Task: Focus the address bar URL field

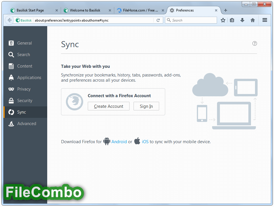Action: 94,20
